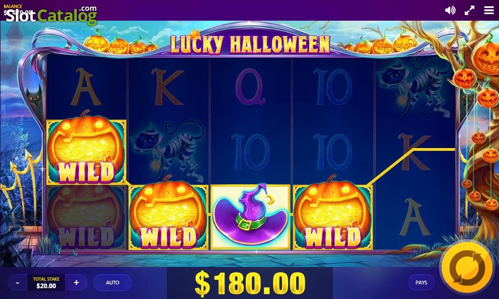Image resolution: width=499 pixels, height=299 pixels.
Task: Click the WILD pumpkin on second reel
Action: tap(168, 217)
